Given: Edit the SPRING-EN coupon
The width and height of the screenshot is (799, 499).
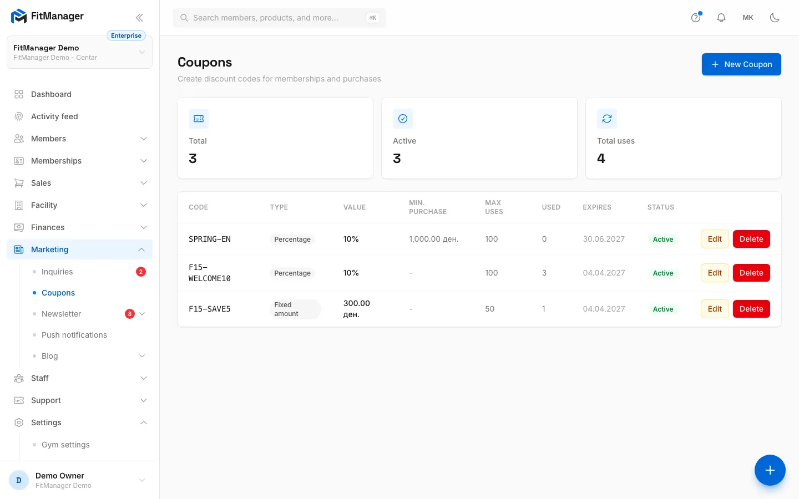Looking at the screenshot, I should click(715, 239).
